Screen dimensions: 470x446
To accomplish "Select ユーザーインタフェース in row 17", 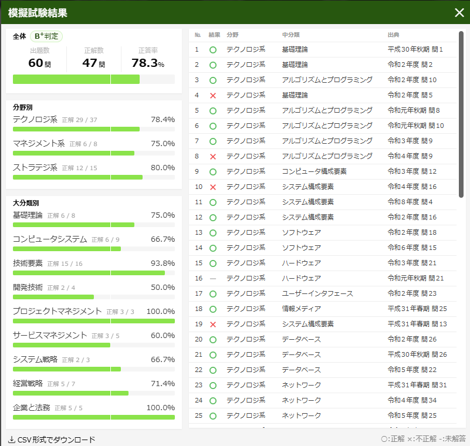I will [317, 293].
